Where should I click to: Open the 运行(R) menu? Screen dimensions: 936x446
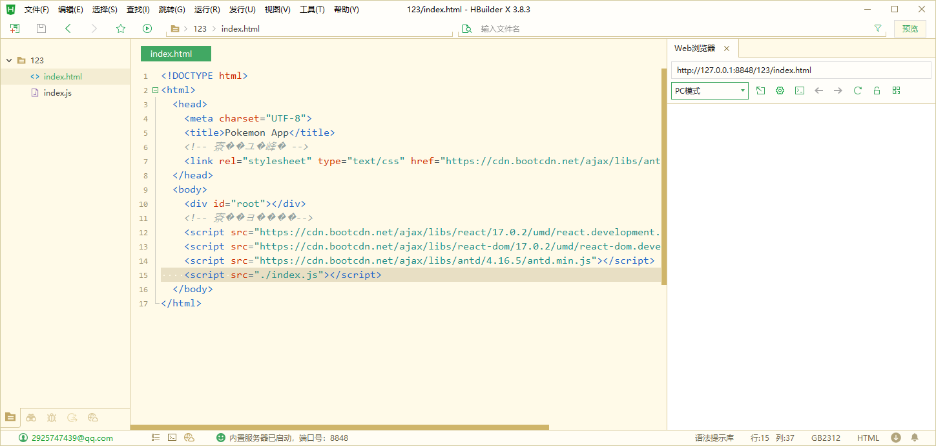(207, 10)
